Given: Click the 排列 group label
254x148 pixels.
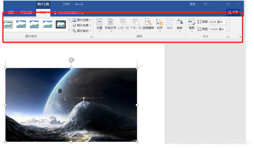Looking at the screenshot, I should point(139,36).
